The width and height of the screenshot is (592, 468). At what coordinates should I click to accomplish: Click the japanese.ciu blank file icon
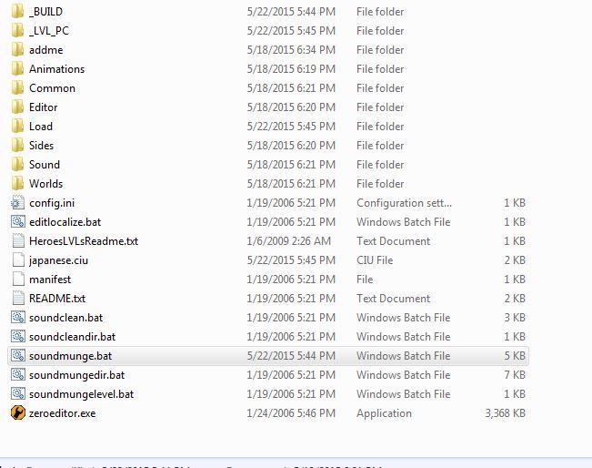pyautogui.click(x=18, y=260)
